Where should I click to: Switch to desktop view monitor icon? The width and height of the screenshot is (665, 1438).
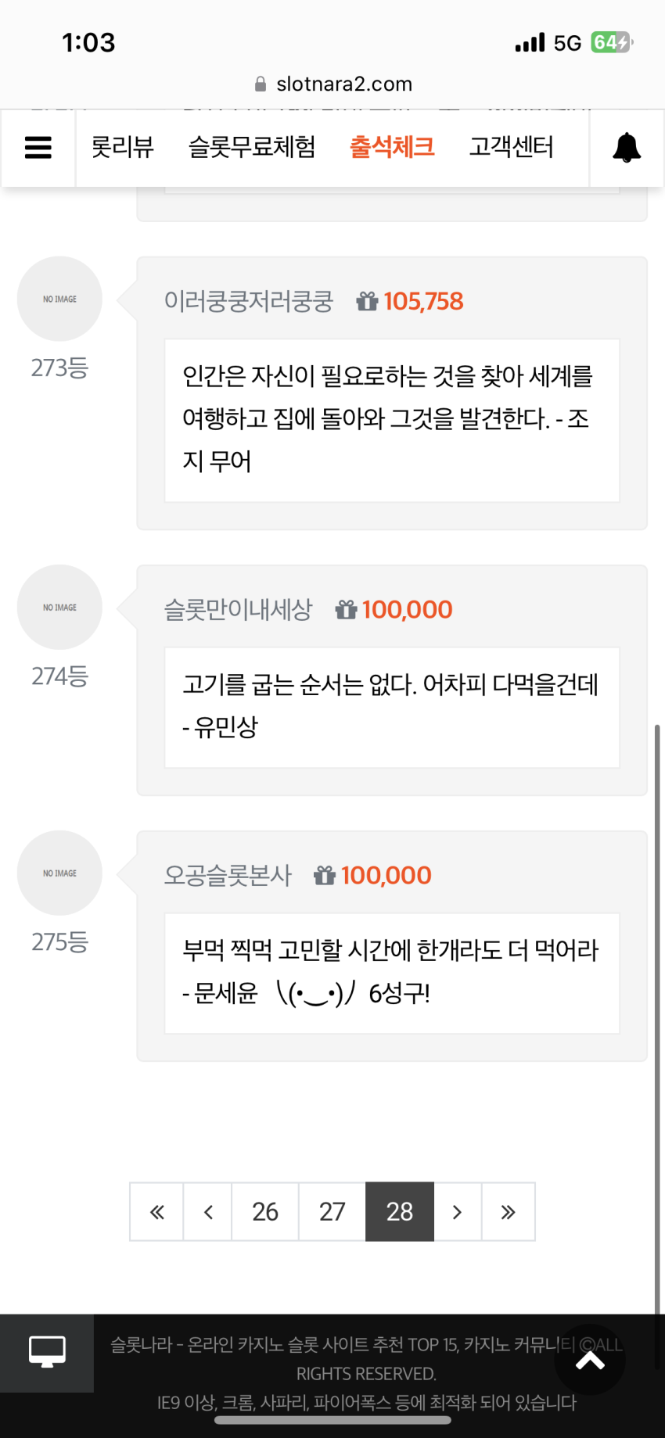[x=47, y=1352]
